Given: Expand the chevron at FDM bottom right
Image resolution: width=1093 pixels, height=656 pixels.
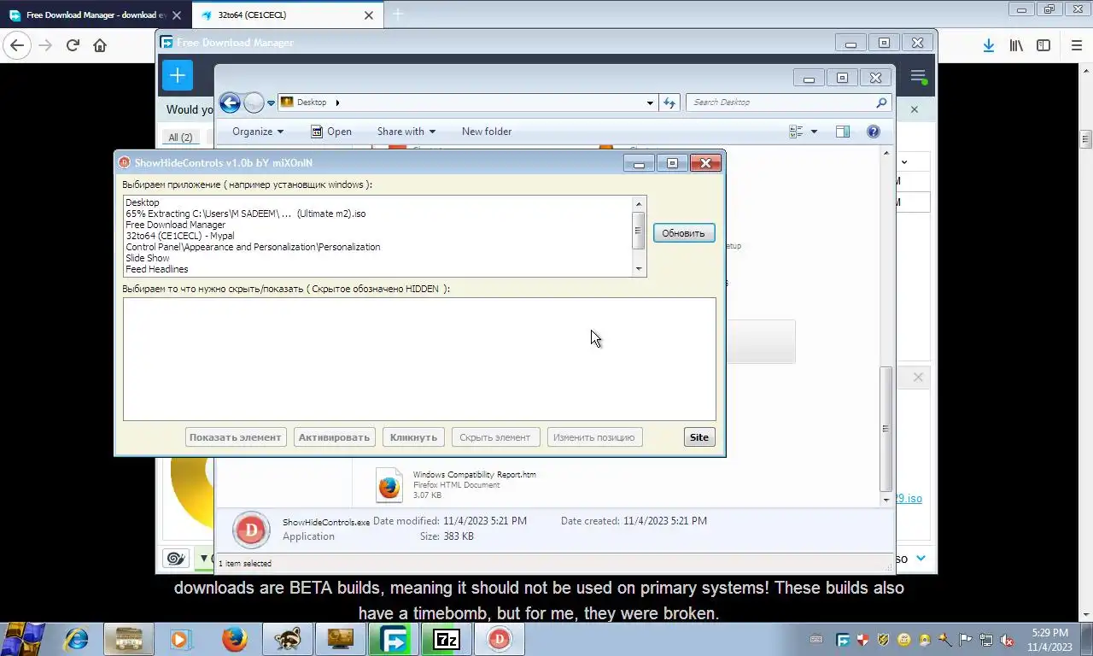Looking at the screenshot, I should [x=921, y=558].
